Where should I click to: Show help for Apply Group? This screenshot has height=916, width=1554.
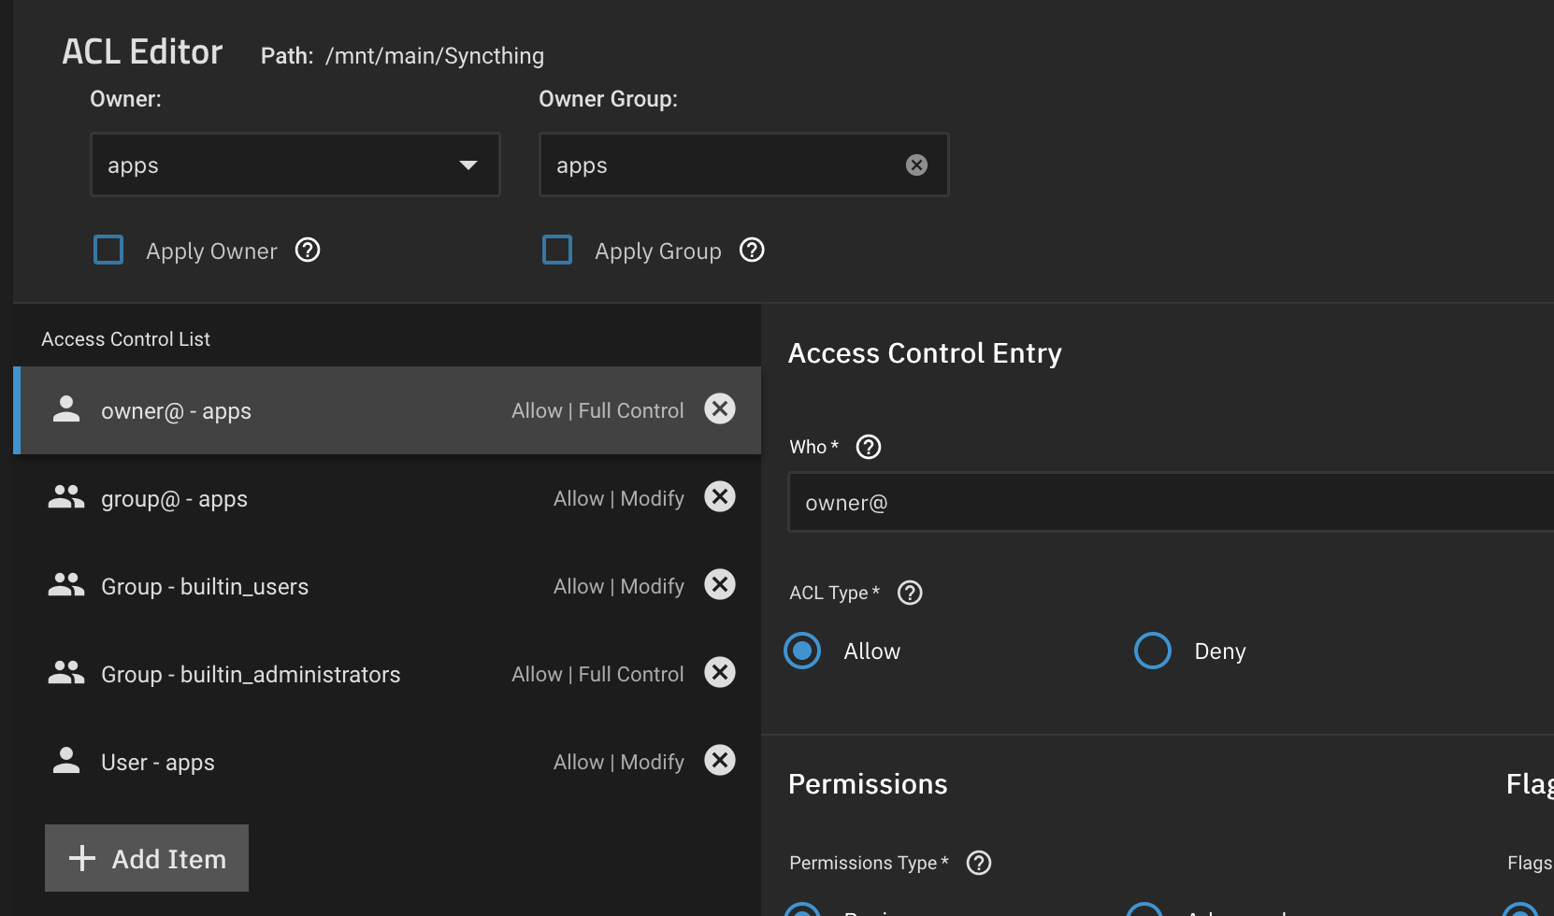[x=752, y=250]
